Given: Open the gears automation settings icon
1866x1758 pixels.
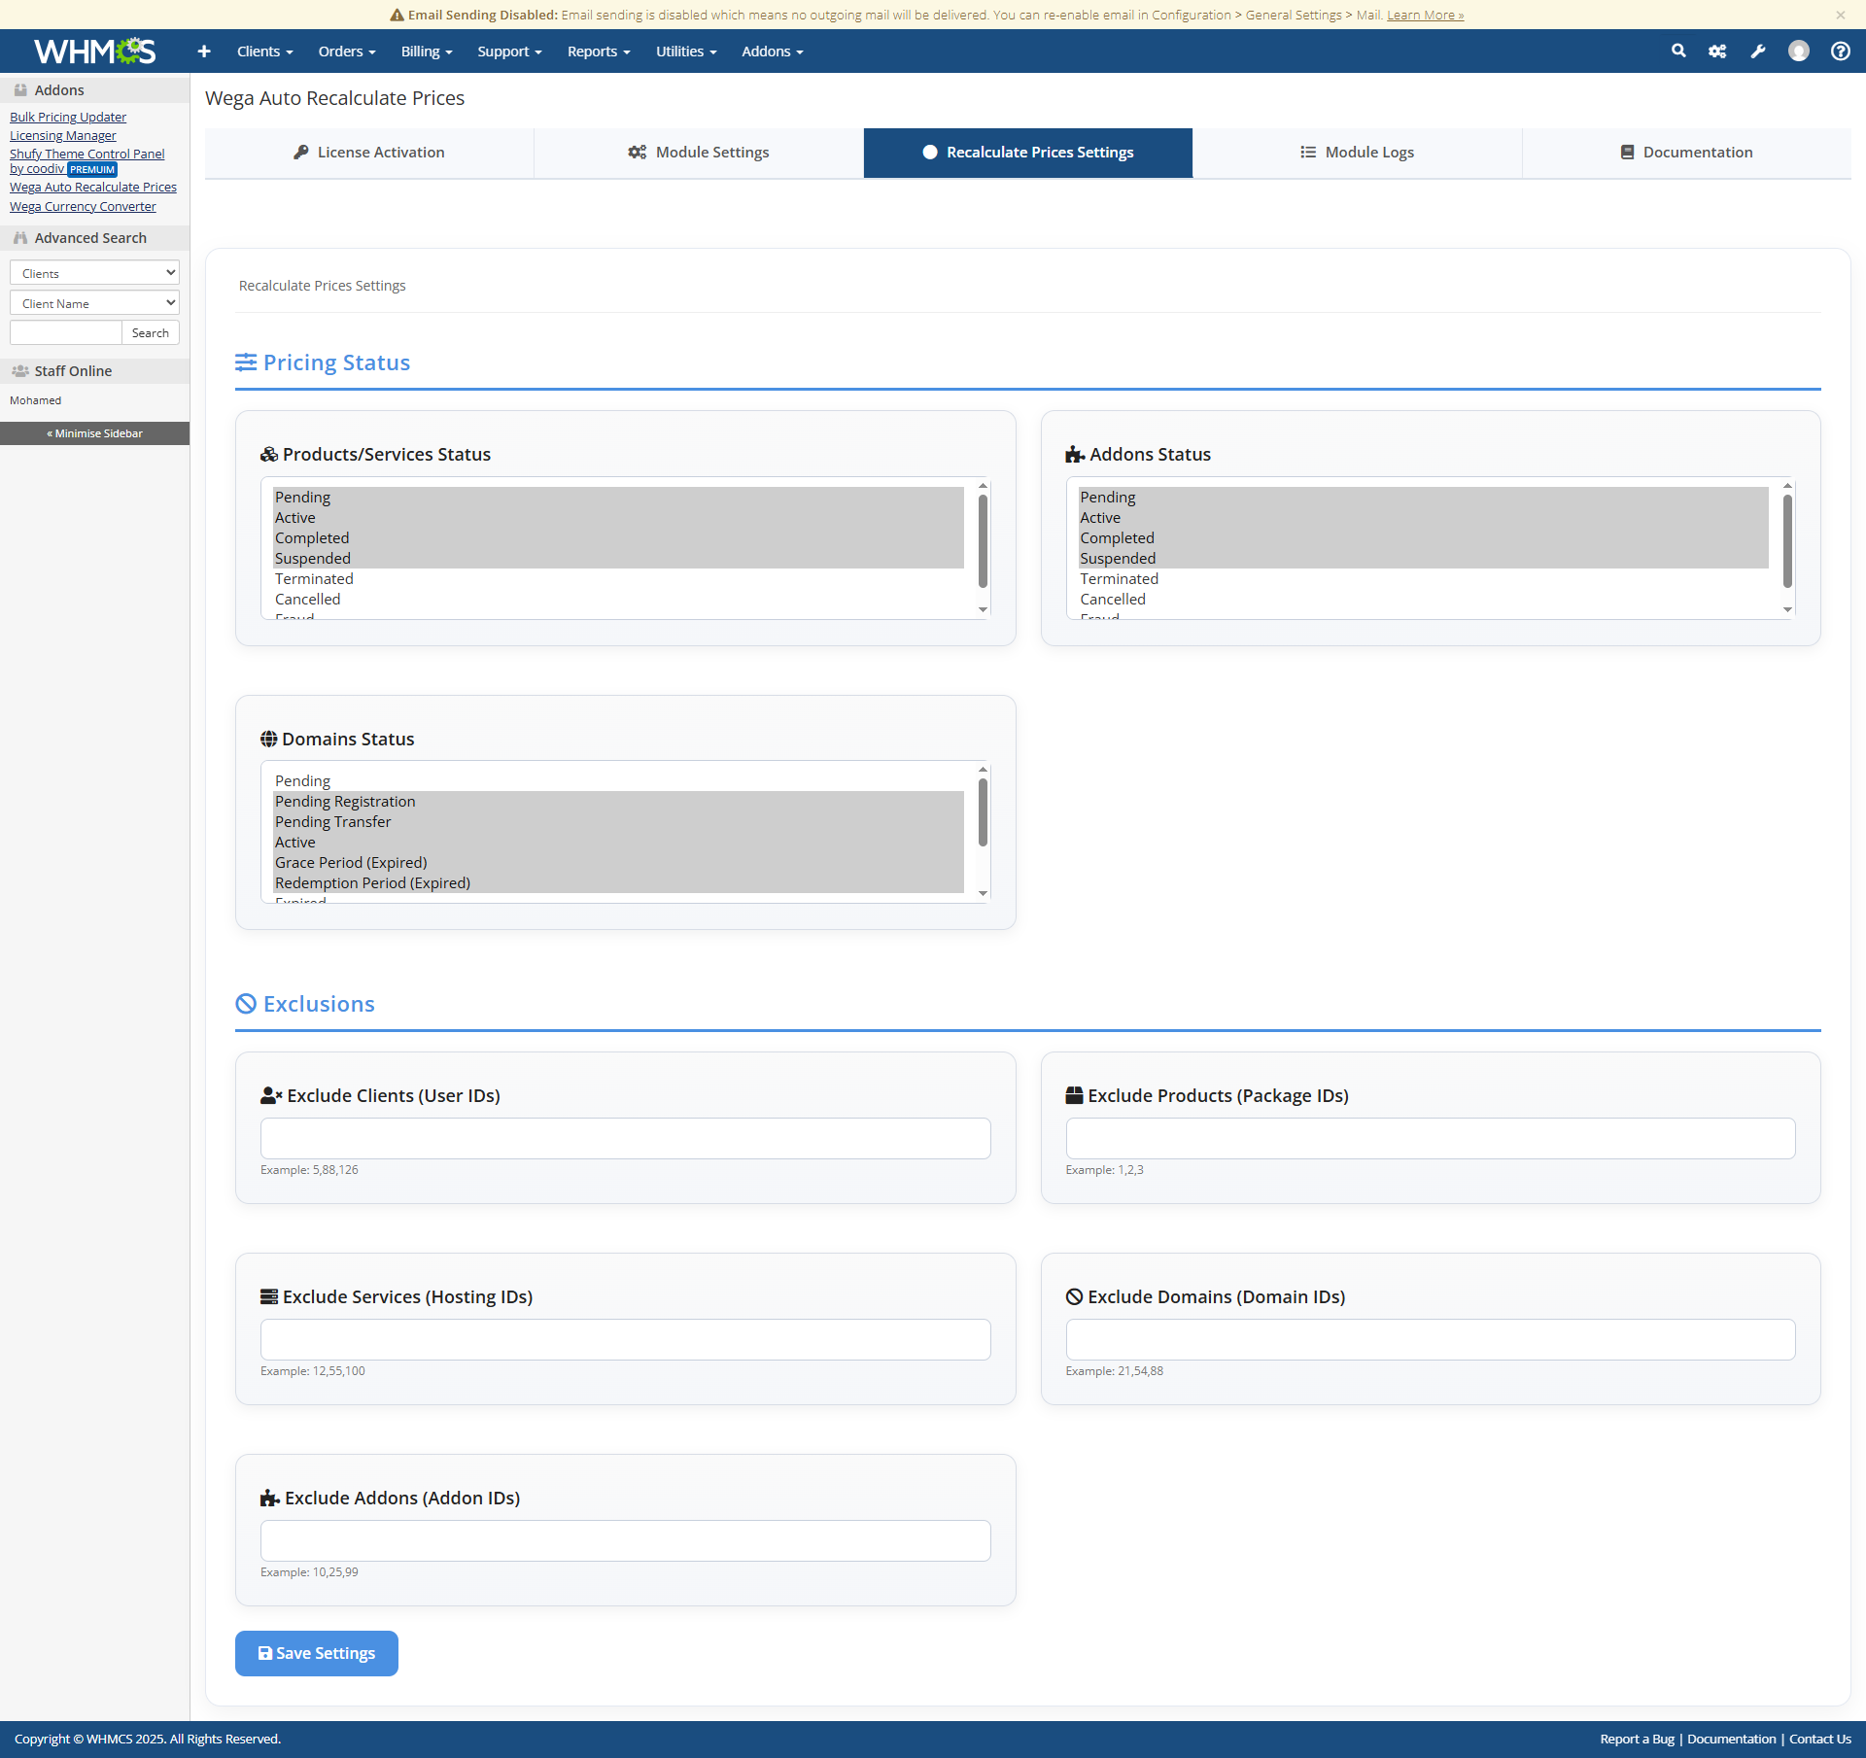Looking at the screenshot, I should point(1717,52).
